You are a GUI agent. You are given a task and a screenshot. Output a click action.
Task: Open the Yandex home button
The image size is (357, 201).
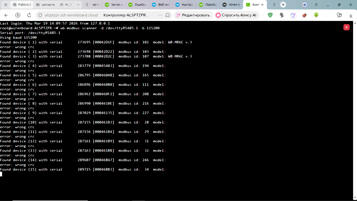pos(18,15)
